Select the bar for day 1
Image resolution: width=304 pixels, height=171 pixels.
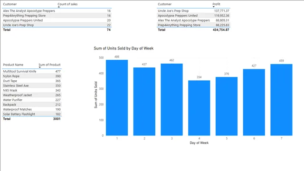[117, 98]
